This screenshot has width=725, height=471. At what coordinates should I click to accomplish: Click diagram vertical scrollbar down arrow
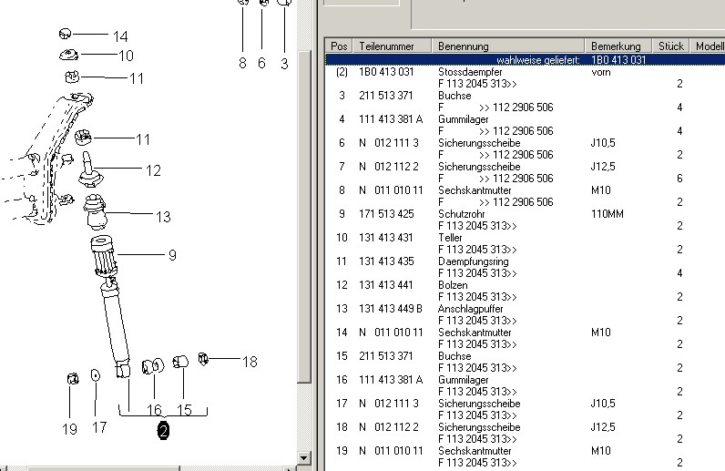coord(306,457)
